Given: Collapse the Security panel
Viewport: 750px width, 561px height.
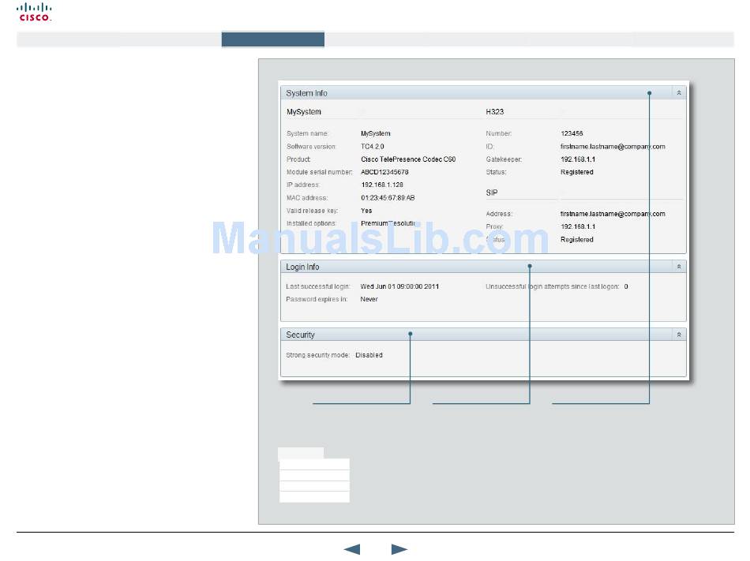Looking at the screenshot, I should [x=679, y=335].
